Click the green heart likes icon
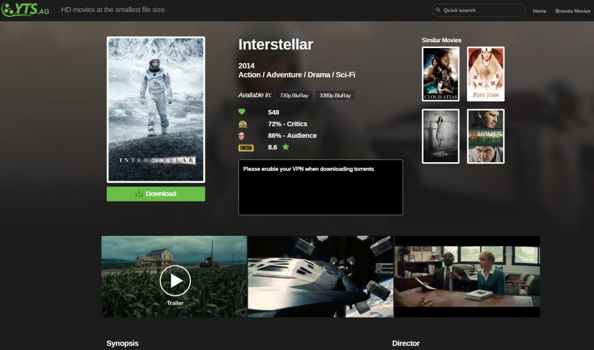The image size is (594, 350). [x=242, y=112]
